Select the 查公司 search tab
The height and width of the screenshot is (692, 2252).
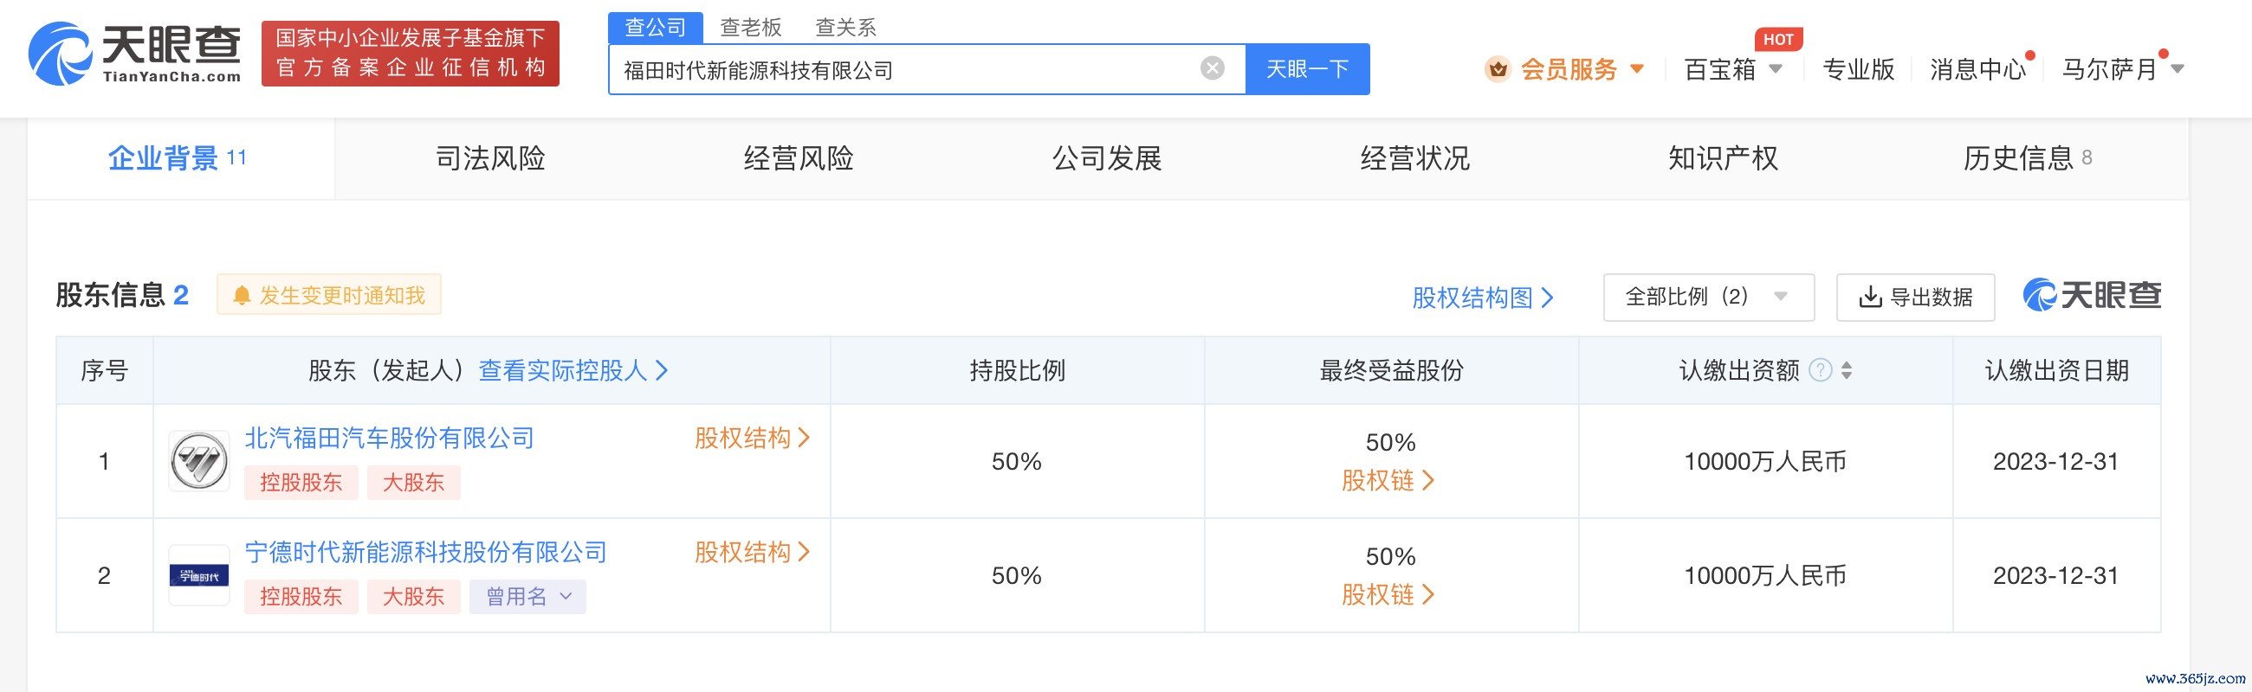(x=655, y=28)
